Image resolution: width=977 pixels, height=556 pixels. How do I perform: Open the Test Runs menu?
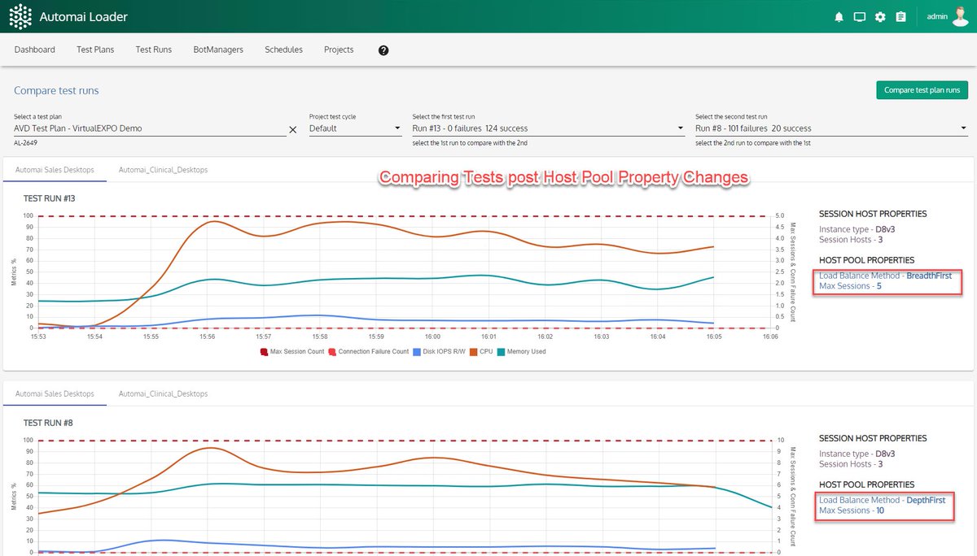[154, 50]
